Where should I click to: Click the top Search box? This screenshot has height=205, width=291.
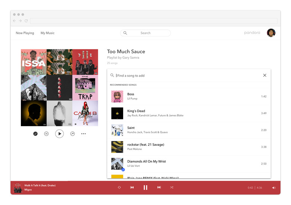[x=145, y=33]
